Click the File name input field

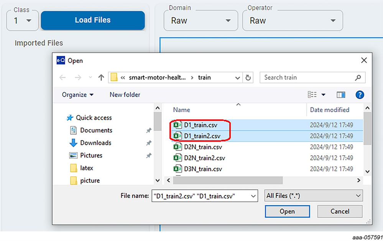(201, 196)
